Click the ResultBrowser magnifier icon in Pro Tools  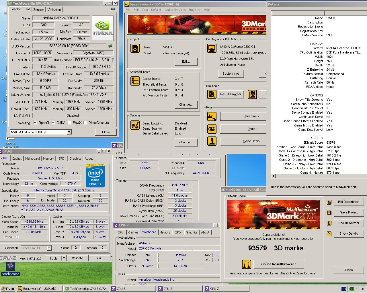pos(212,94)
